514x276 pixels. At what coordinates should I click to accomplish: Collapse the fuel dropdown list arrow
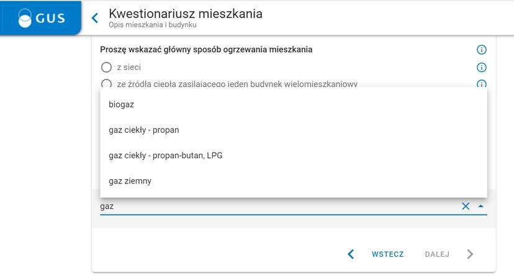pyautogui.click(x=480, y=206)
